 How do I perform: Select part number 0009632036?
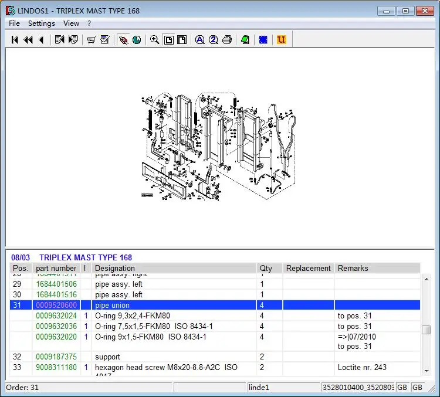(x=56, y=326)
